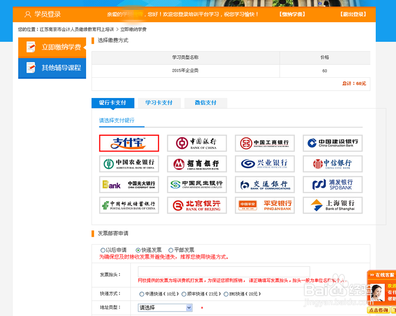Choose China CITIC Bank 中信银行 logo
Viewport: 396px width, 316px height.
[x=333, y=164]
